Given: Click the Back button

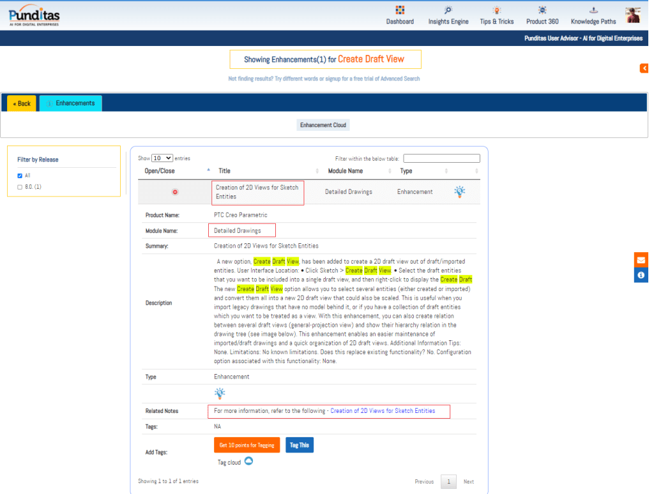Looking at the screenshot, I should (22, 103).
